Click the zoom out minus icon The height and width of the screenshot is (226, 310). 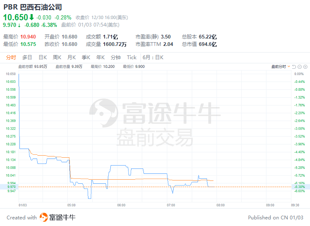click(x=300, y=67)
